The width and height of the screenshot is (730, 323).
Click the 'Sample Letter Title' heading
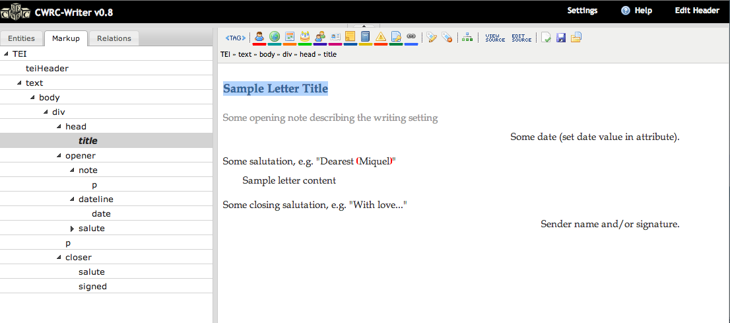pos(276,88)
